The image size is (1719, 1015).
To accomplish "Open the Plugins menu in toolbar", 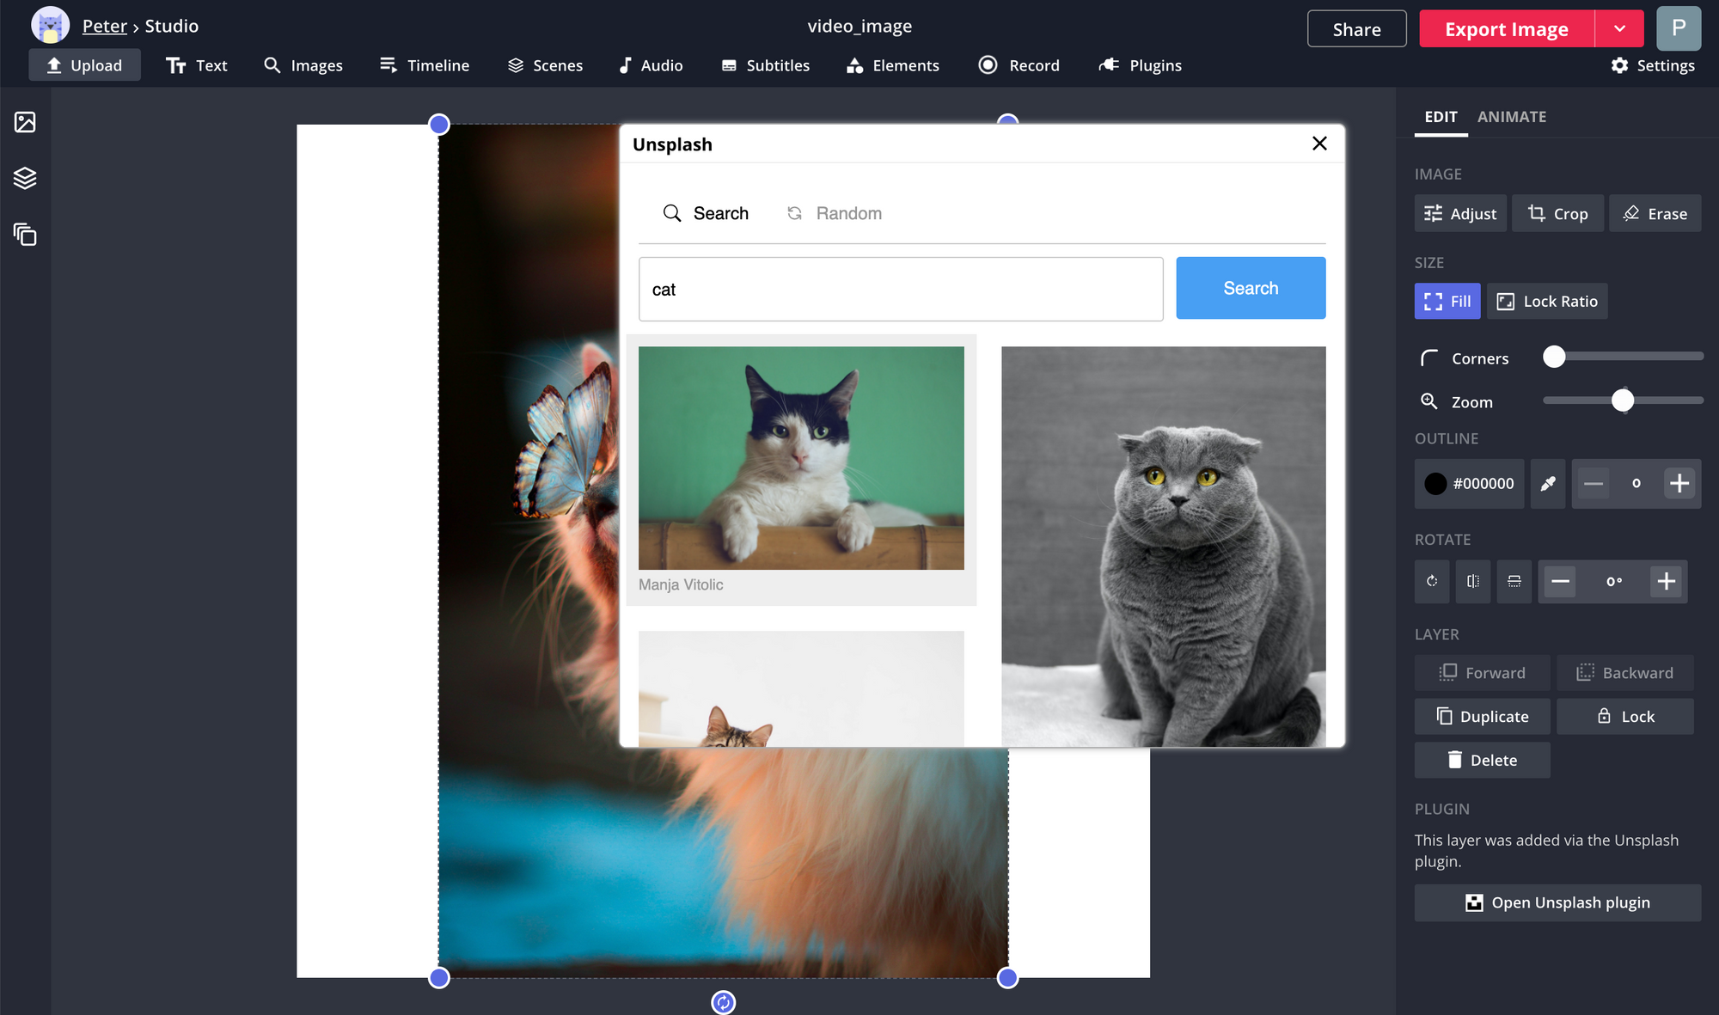I will click(x=1141, y=65).
